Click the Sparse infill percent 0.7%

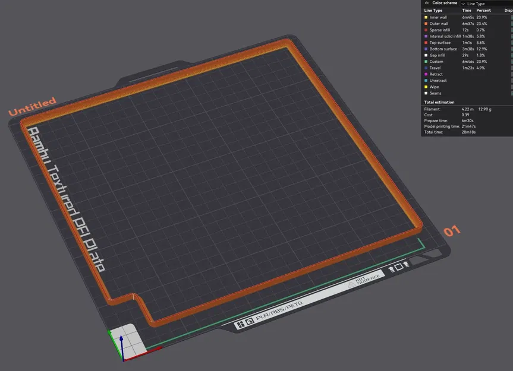(x=481, y=30)
